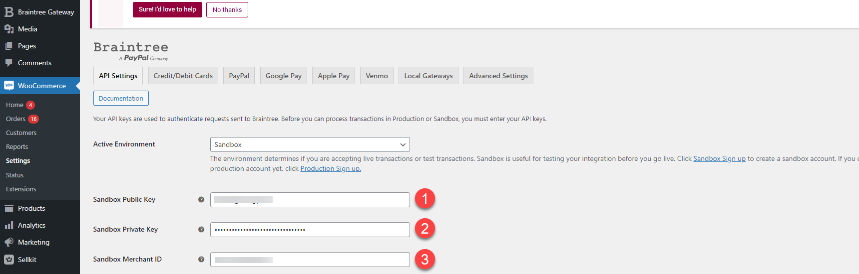Click the Braintree Gateway sidebar icon

(x=9, y=12)
